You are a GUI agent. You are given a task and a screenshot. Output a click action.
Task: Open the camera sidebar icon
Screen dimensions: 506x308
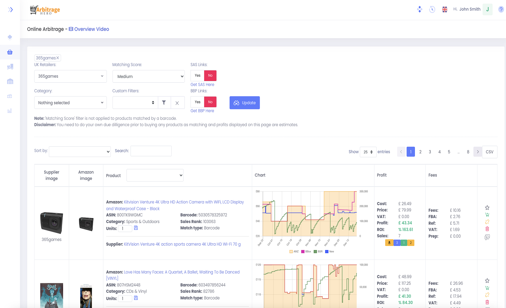tap(10, 96)
